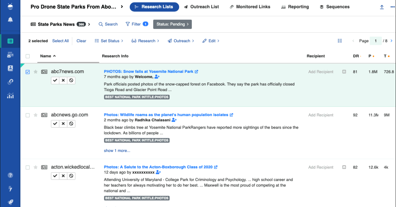396x207 pixels.
Task: Sort by the Name column
Action: [48, 56]
